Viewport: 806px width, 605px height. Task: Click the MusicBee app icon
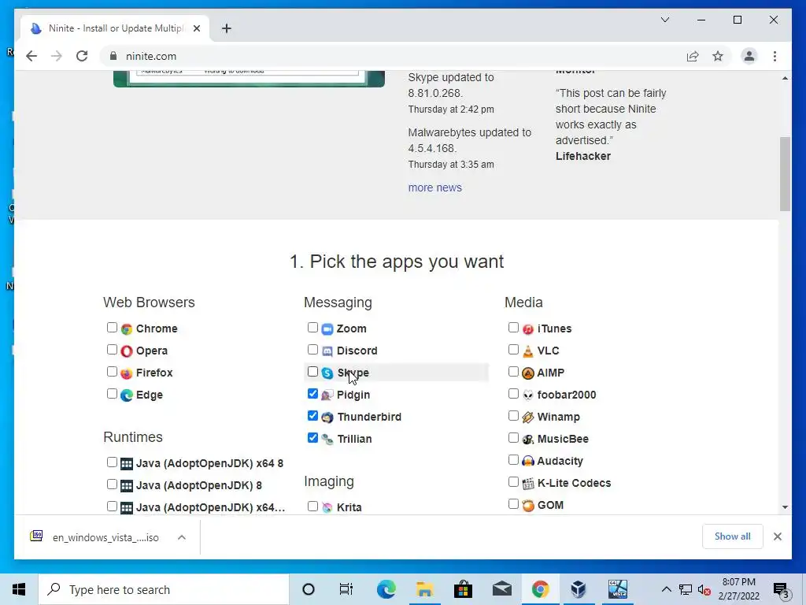click(x=528, y=440)
